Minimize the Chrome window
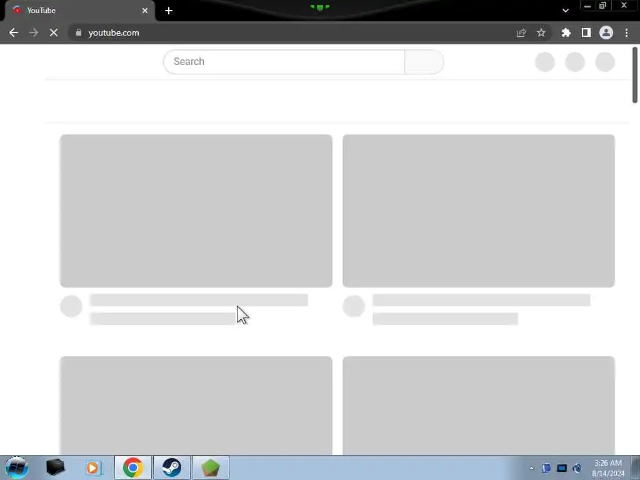This screenshot has width=640, height=480. [587, 6]
